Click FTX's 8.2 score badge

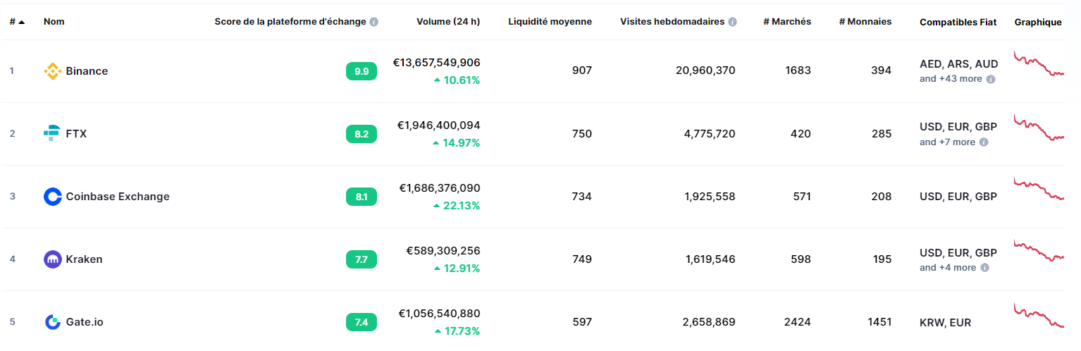pos(362,134)
